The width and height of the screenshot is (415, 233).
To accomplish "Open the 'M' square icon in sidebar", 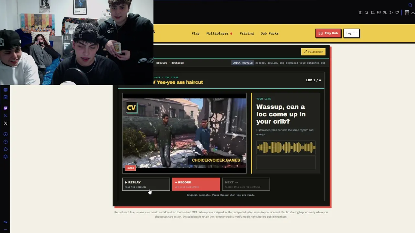I will [x=6, y=97].
